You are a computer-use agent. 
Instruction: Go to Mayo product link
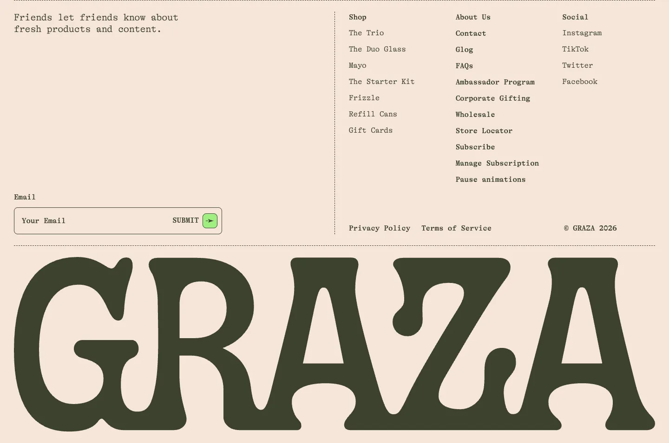(357, 65)
